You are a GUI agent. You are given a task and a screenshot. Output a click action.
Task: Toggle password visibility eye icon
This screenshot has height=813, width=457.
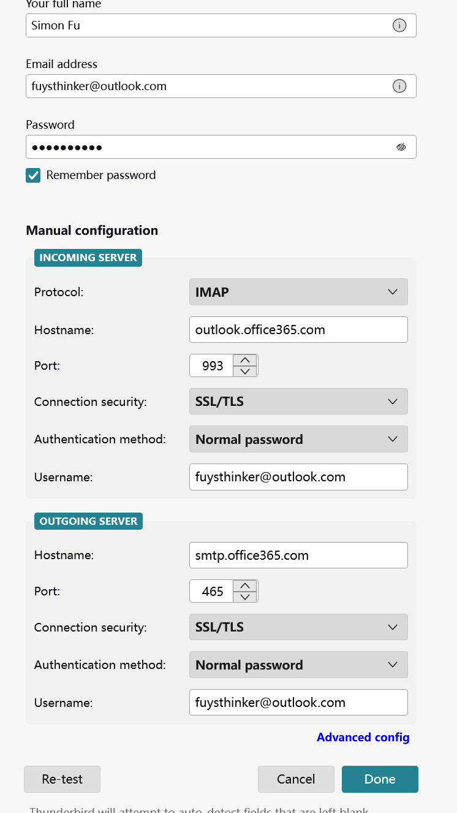(401, 147)
